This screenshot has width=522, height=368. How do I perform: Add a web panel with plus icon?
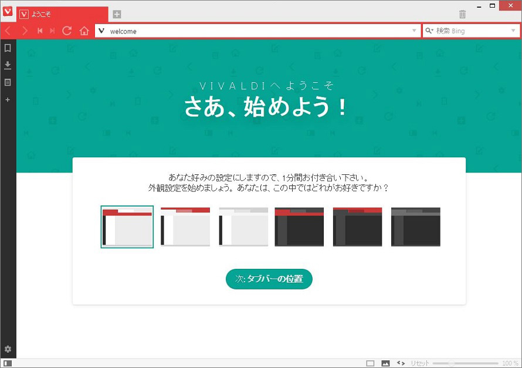(x=8, y=100)
